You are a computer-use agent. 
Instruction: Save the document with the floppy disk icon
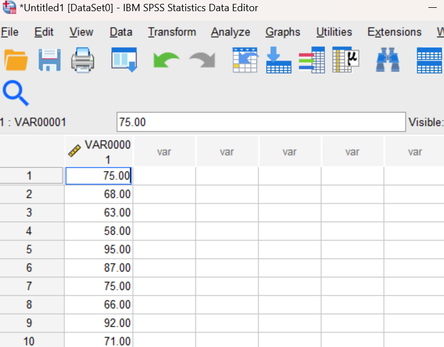[x=50, y=60]
